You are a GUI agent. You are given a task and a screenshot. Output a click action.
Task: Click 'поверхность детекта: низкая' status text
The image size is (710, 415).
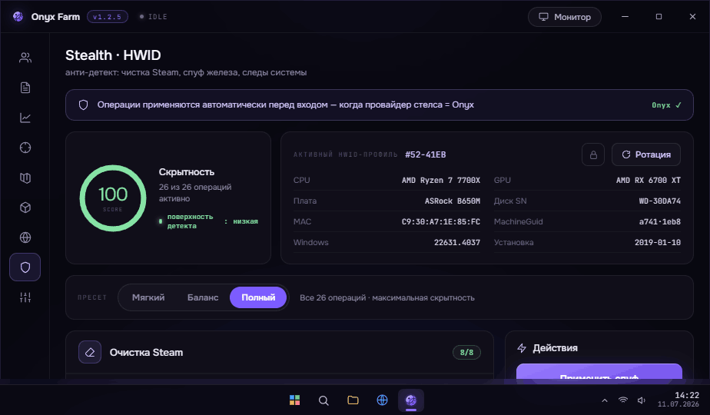tap(208, 221)
